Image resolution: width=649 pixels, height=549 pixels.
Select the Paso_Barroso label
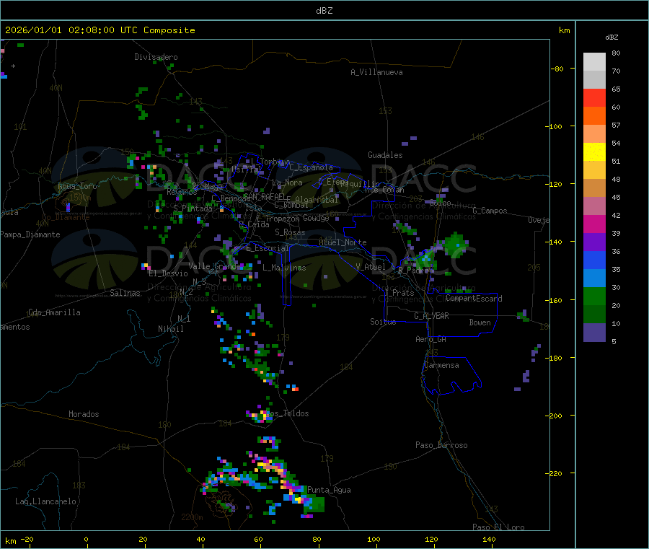click(441, 445)
